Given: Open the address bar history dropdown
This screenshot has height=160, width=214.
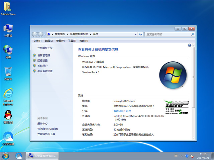Looking at the screenshot, I should tap(136, 34).
